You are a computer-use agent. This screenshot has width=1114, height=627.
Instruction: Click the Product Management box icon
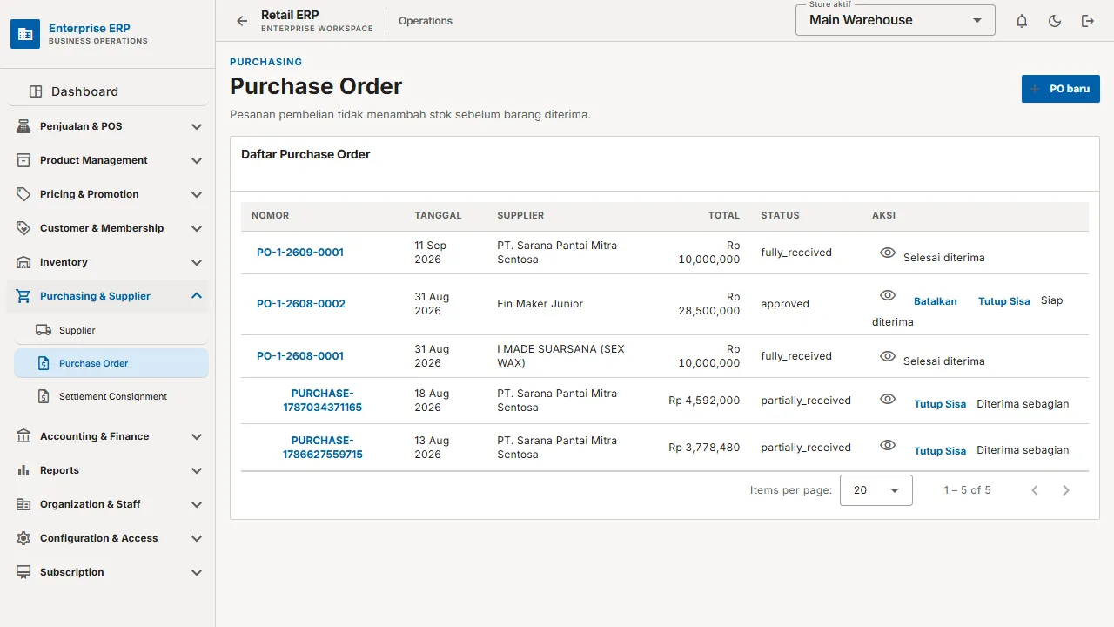coord(23,160)
